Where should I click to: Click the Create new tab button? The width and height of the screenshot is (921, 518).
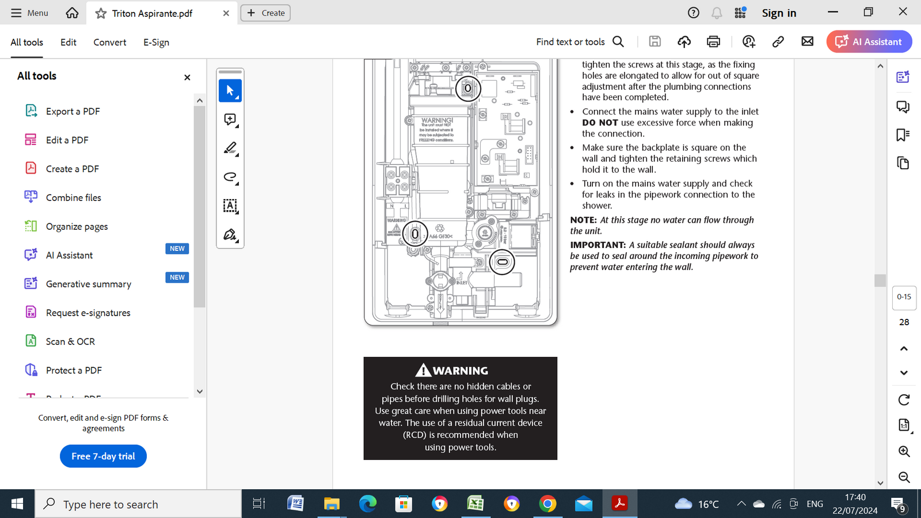coord(265,13)
